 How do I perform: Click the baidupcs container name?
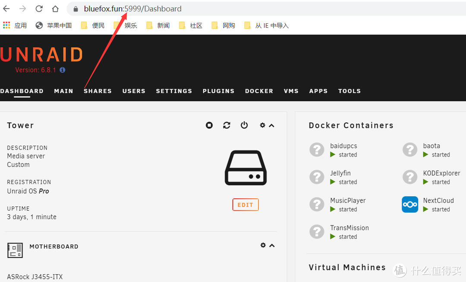click(343, 146)
